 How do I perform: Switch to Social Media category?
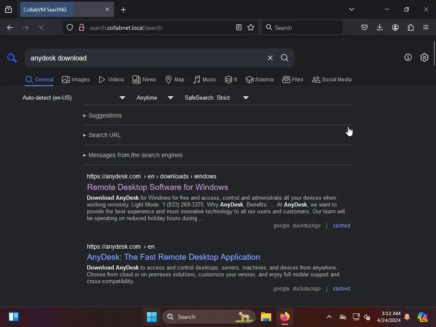click(332, 80)
